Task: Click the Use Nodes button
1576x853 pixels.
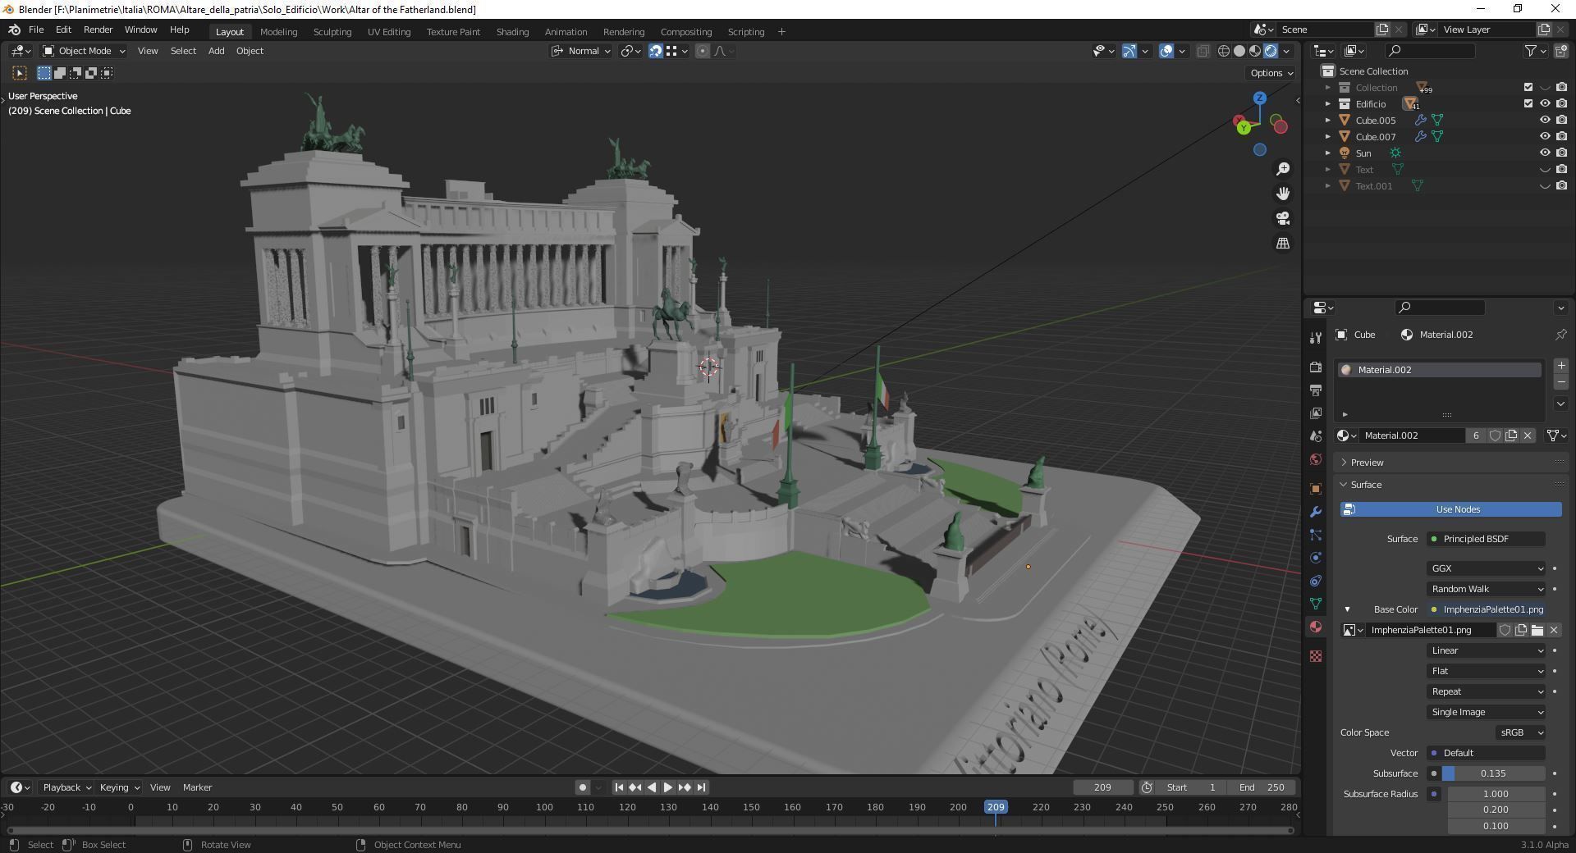Action: tap(1450, 509)
